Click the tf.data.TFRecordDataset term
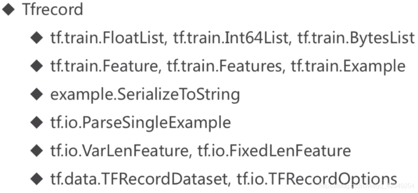This screenshot has width=418, height=193. click(x=140, y=179)
